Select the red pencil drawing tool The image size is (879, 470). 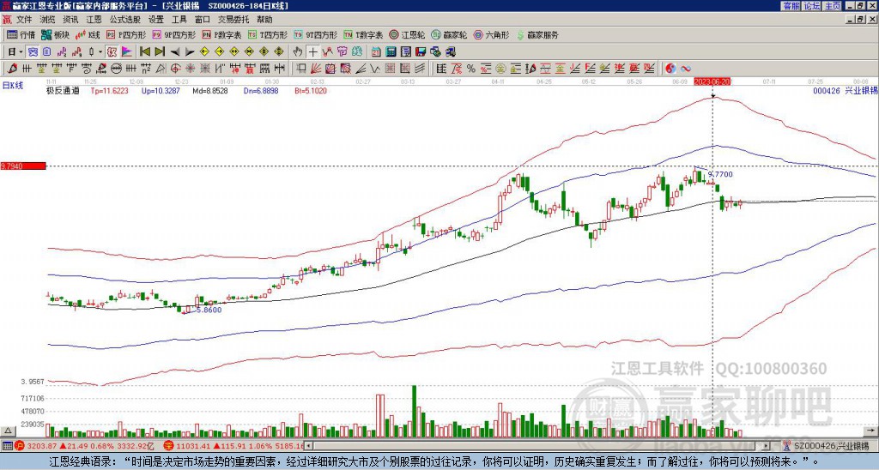pyautogui.click(x=12, y=69)
